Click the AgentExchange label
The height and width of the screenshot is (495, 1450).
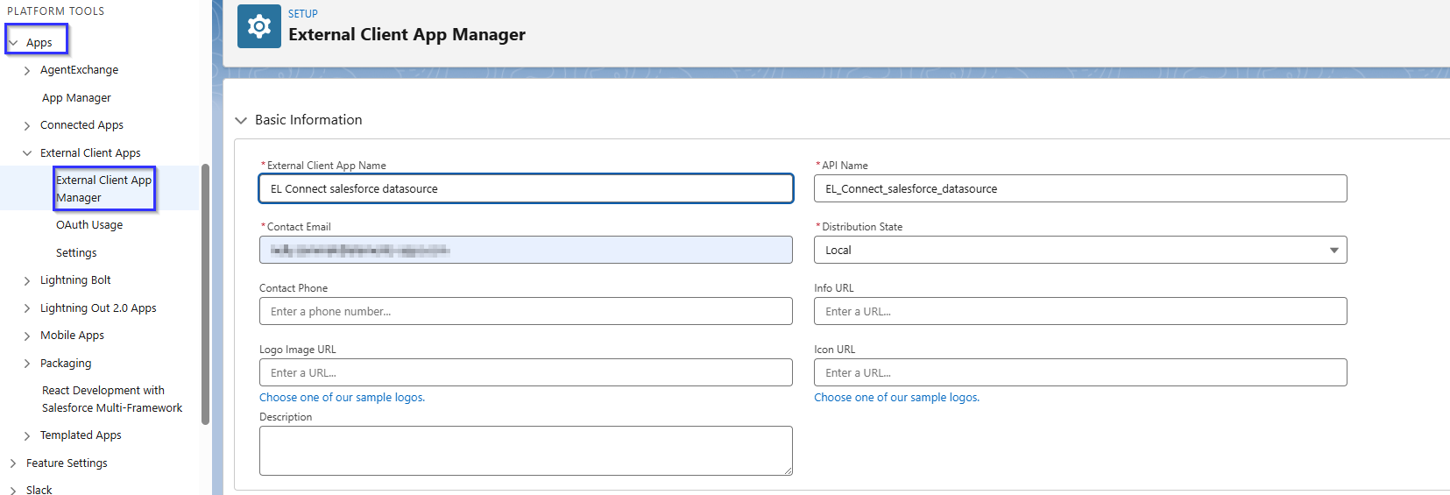[x=79, y=70]
